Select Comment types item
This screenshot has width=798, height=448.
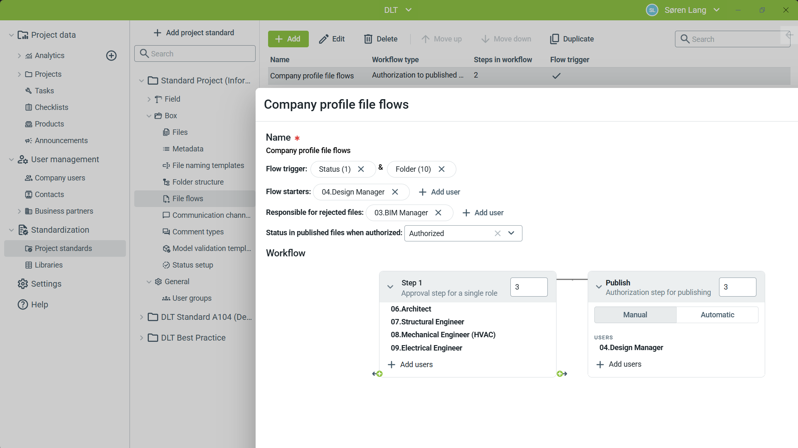coord(198,232)
